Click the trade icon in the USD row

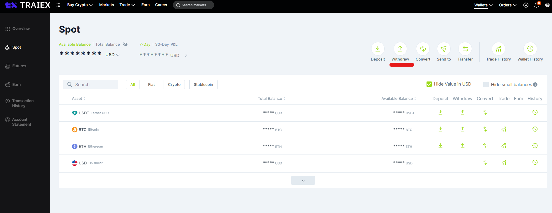click(504, 162)
